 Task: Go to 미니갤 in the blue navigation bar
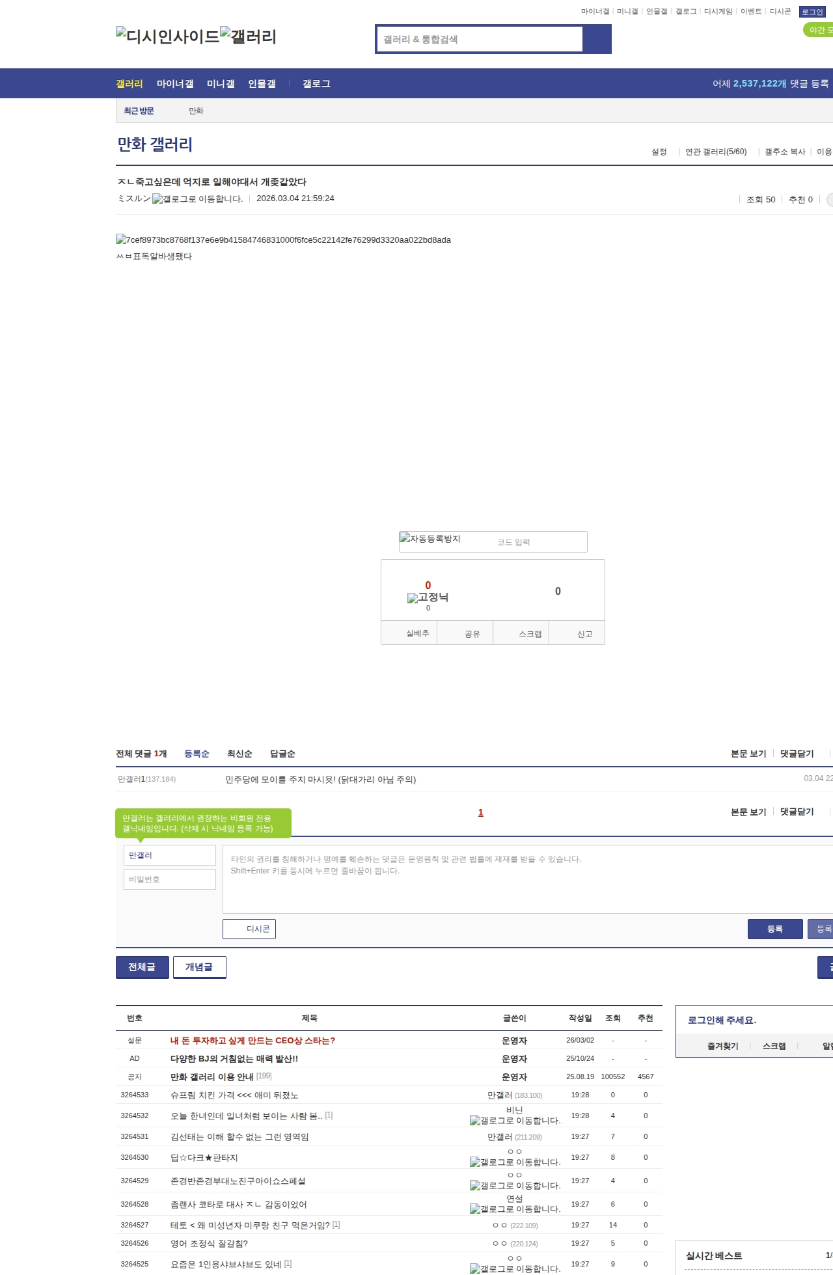[221, 83]
